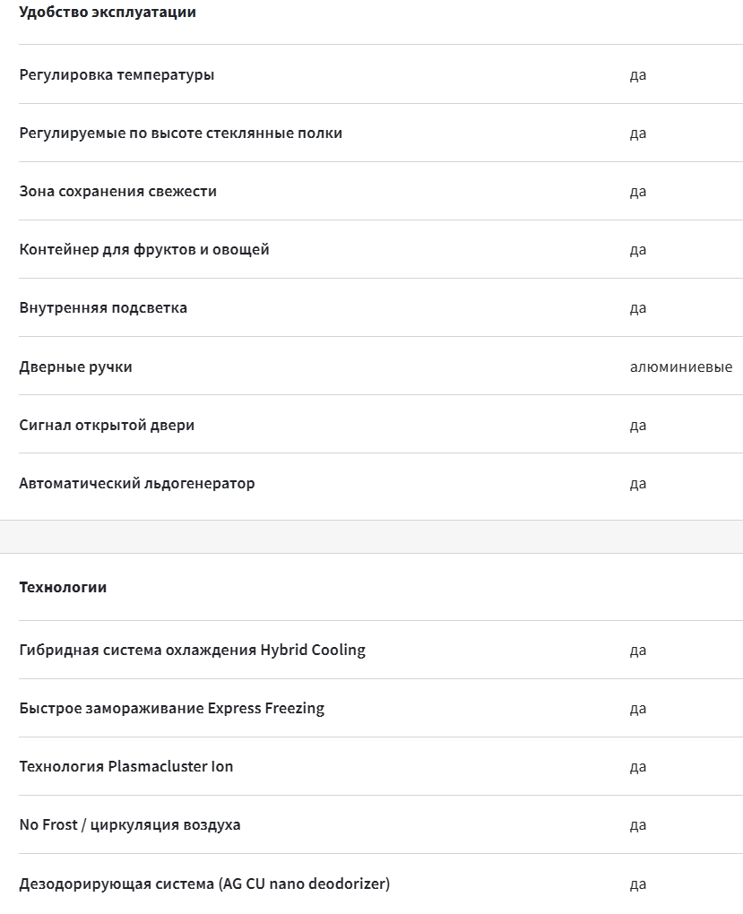The width and height of the screenshot is (743, 914).
Task: Click 'Контейнер для фруктов и овощей' label
Action: coord(144,250)
